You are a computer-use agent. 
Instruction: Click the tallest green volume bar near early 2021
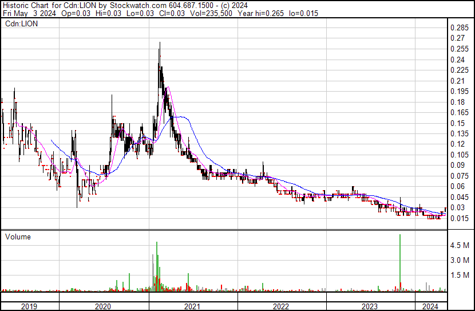pyautogui.click(x=157, y=266)
